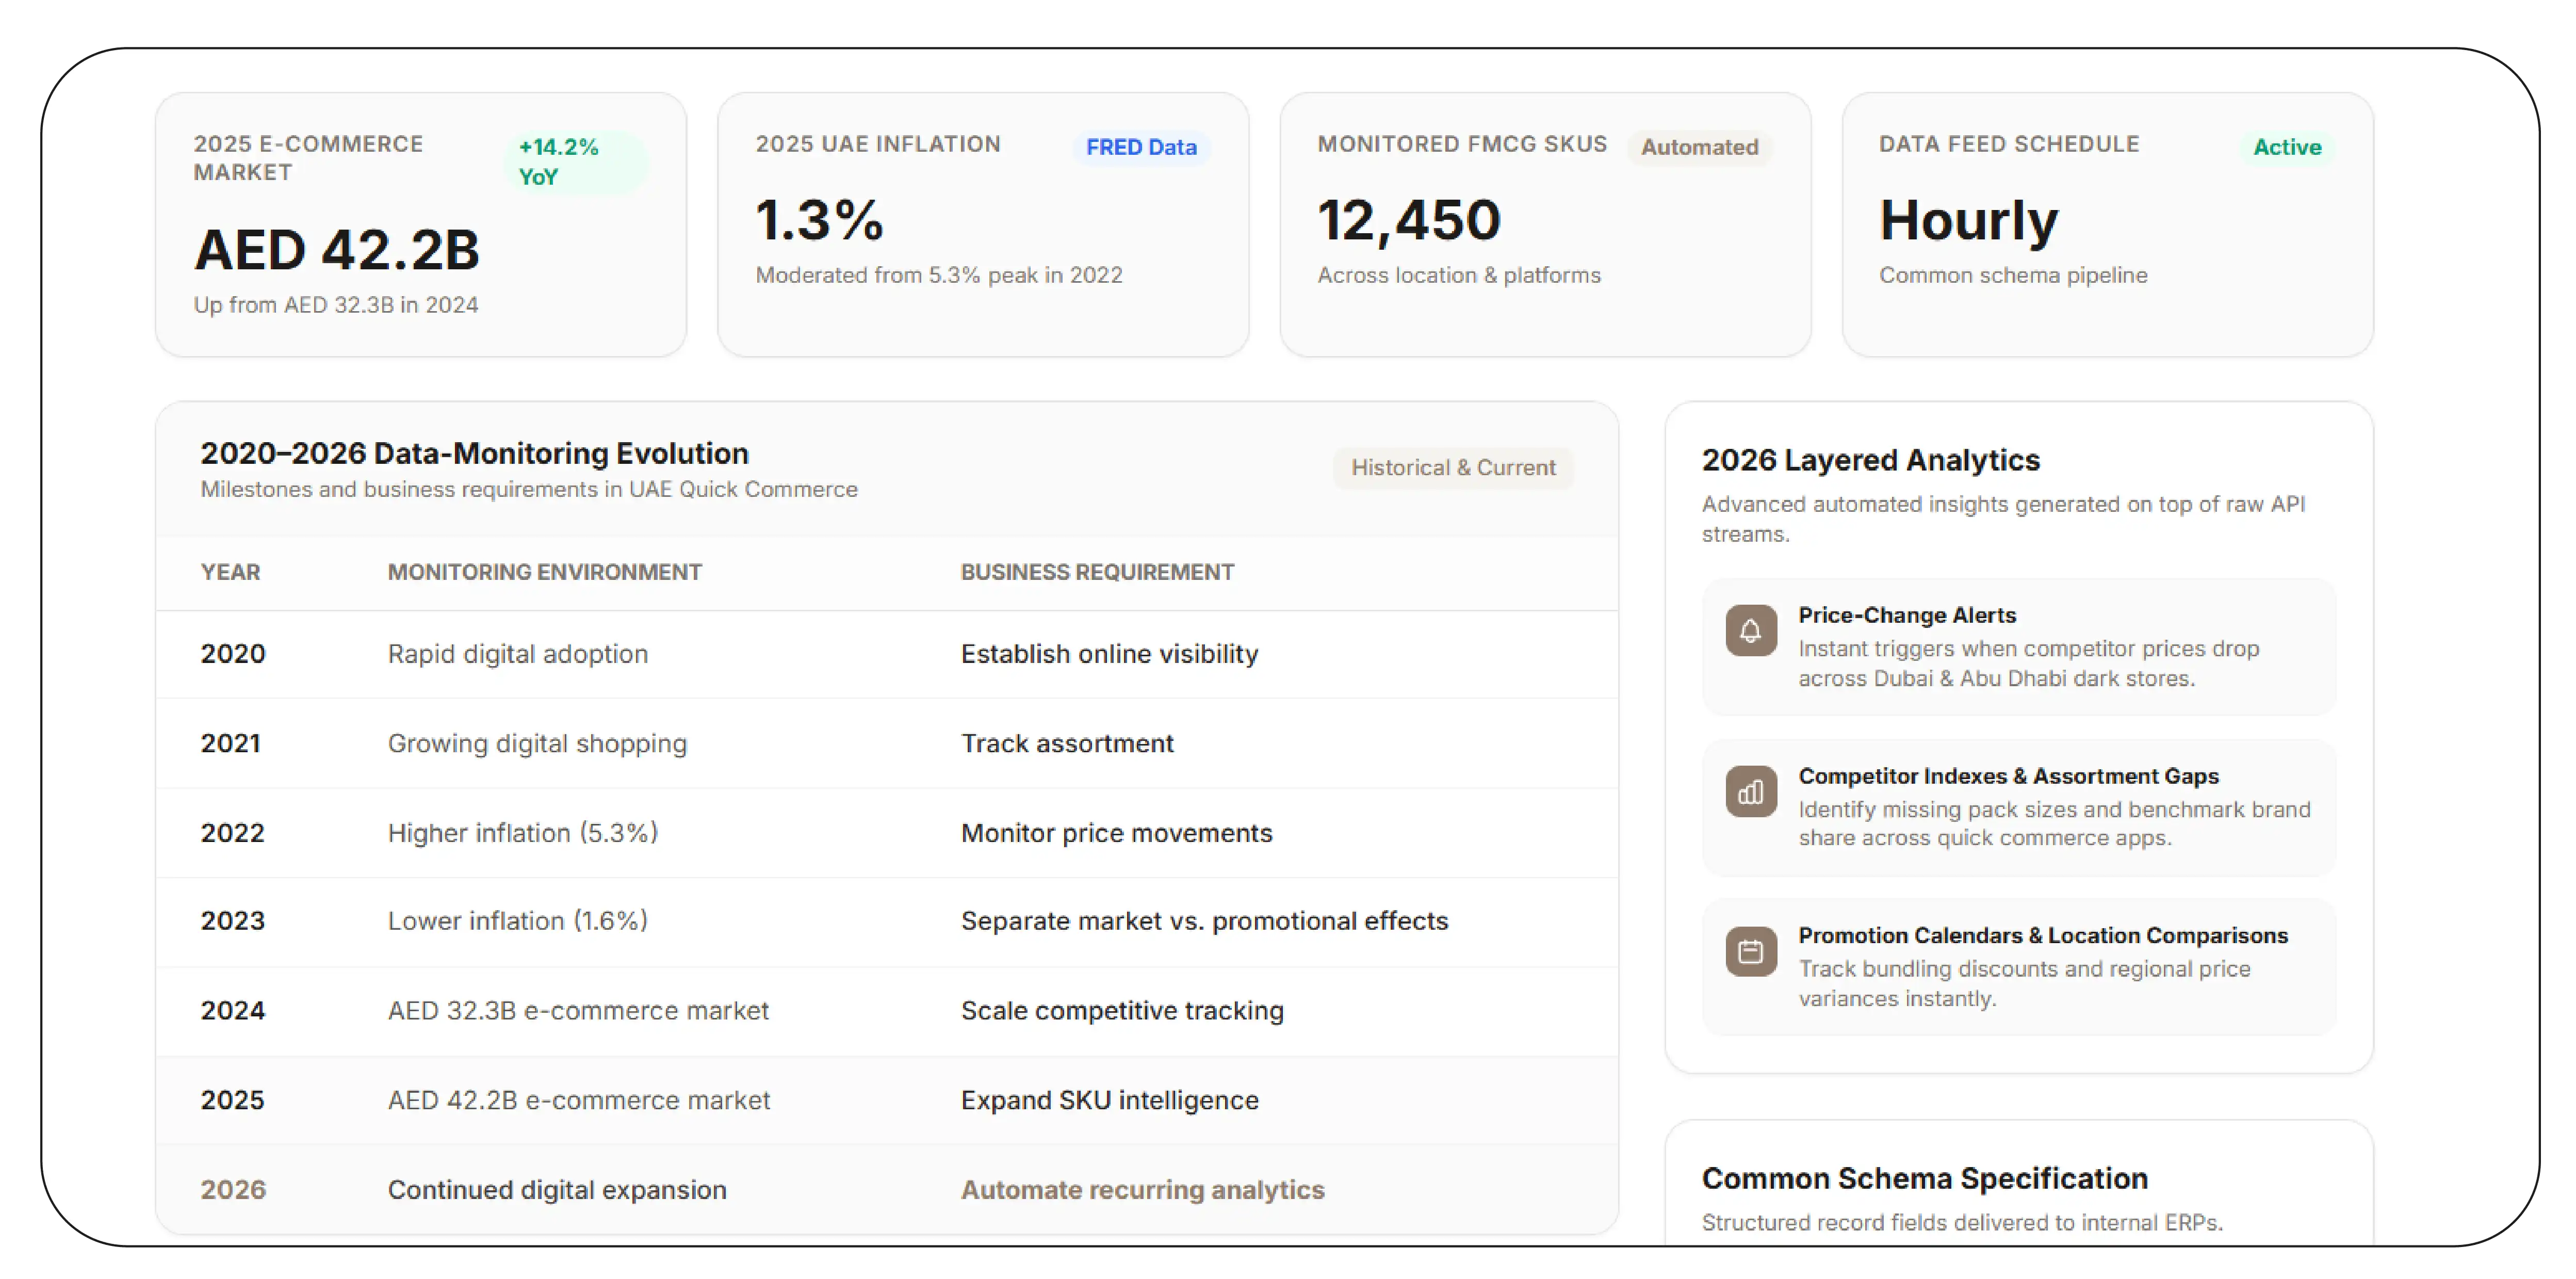Click the Common Schema Specification heading
2576x1279 pixels.
pyautogui.click(x=1924, y=1179)
